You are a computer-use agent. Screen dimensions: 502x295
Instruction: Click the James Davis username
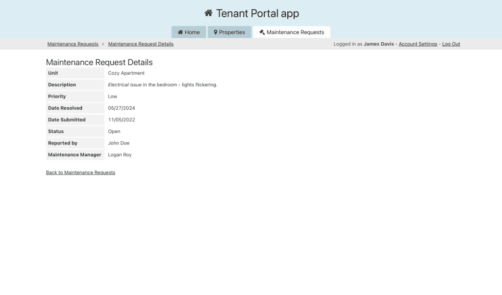[378, 44]
